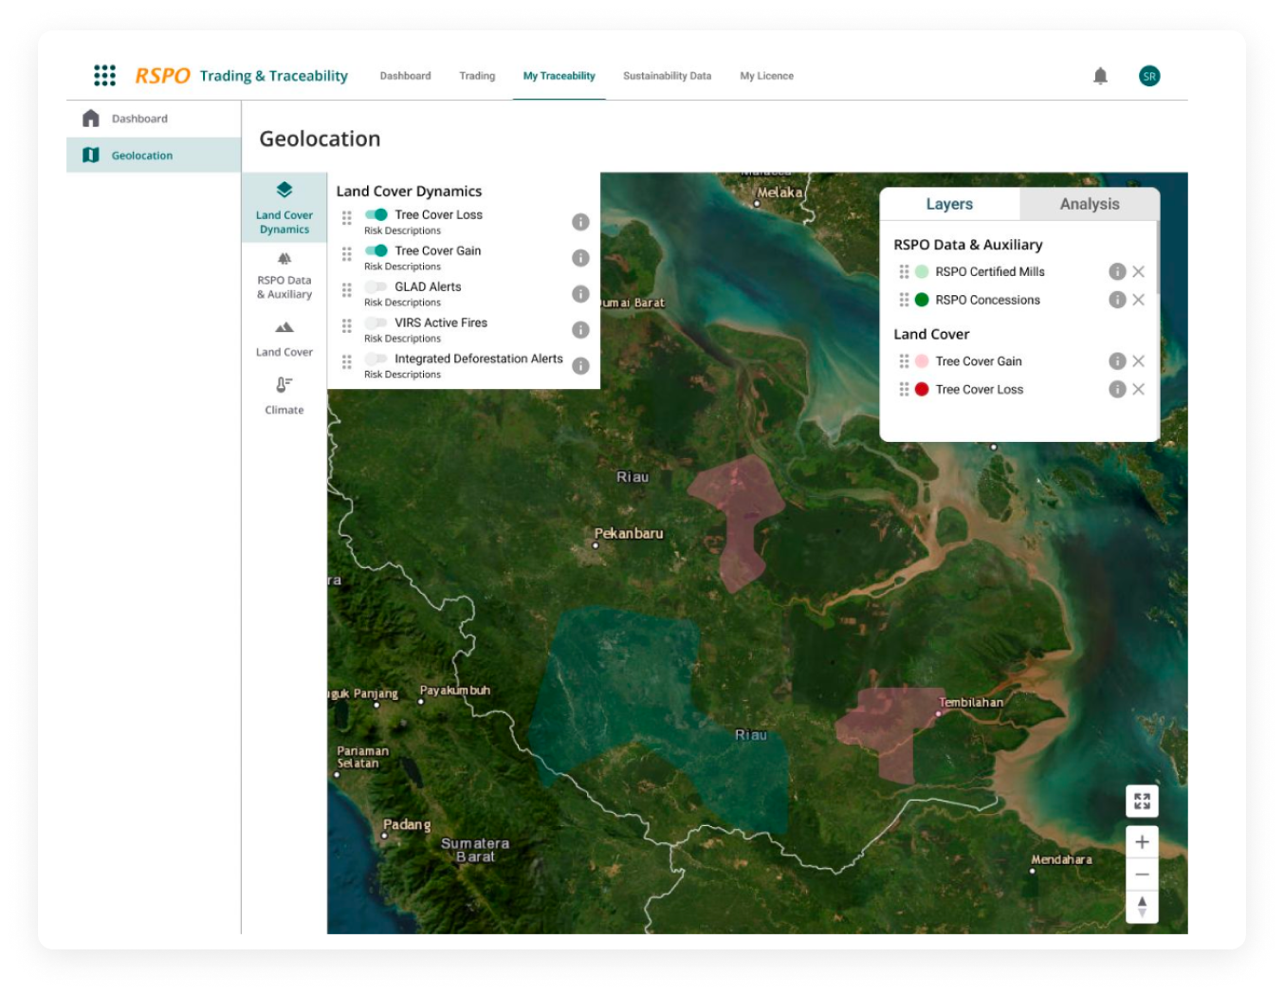Zoom in on the map
Image resolution: width=1284 pixels, height=995 pixels.
(x=1142, y=842)
